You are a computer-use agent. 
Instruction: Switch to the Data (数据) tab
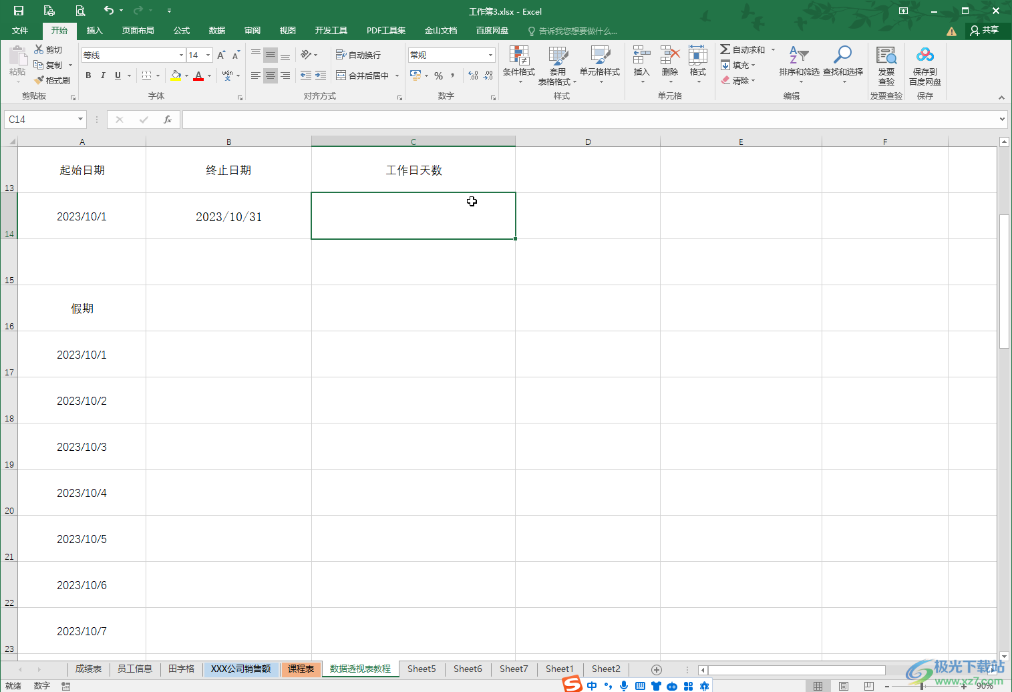(217, 31)
